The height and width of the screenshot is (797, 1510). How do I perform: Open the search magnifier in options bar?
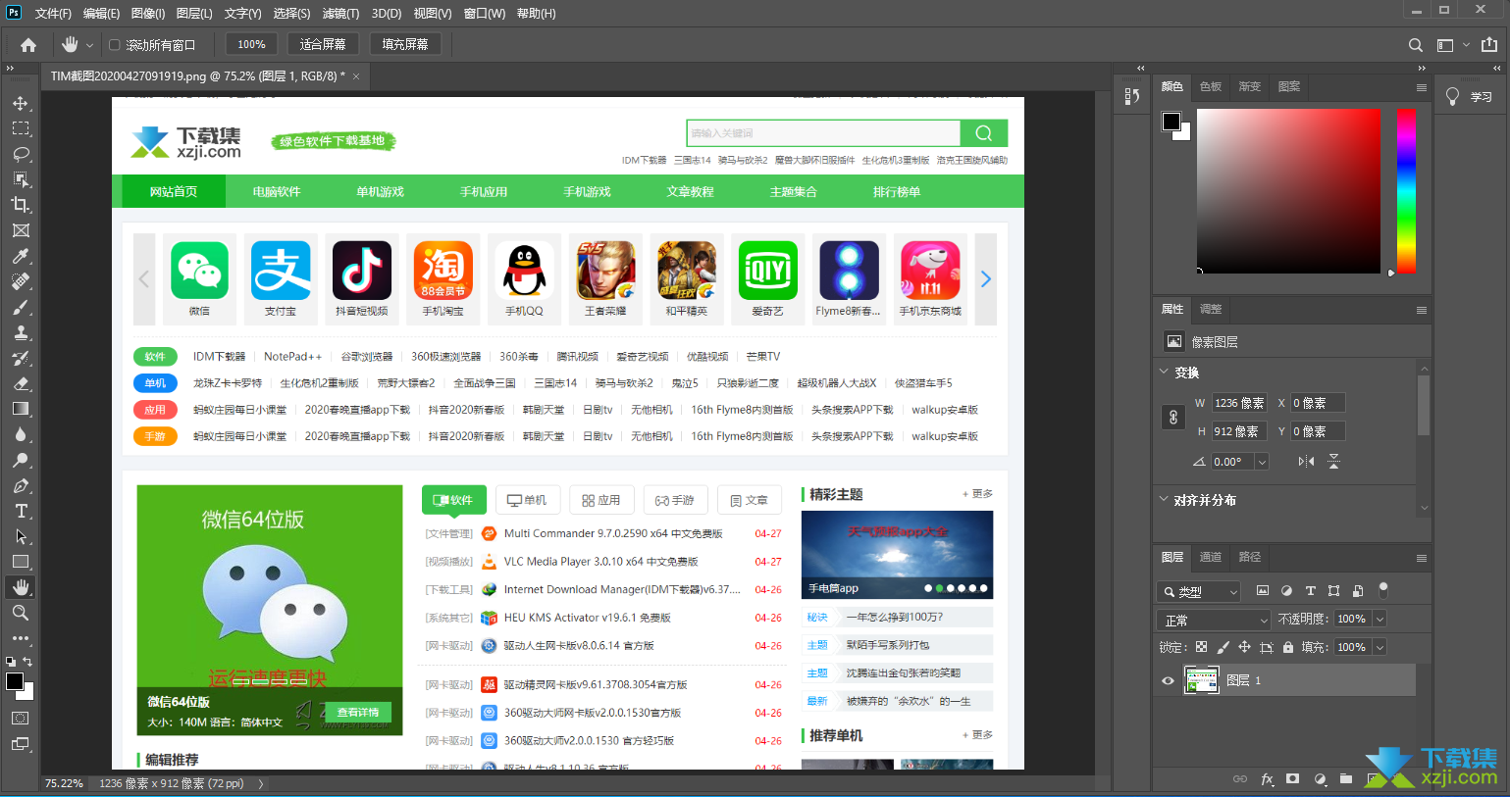[1416, 45]
